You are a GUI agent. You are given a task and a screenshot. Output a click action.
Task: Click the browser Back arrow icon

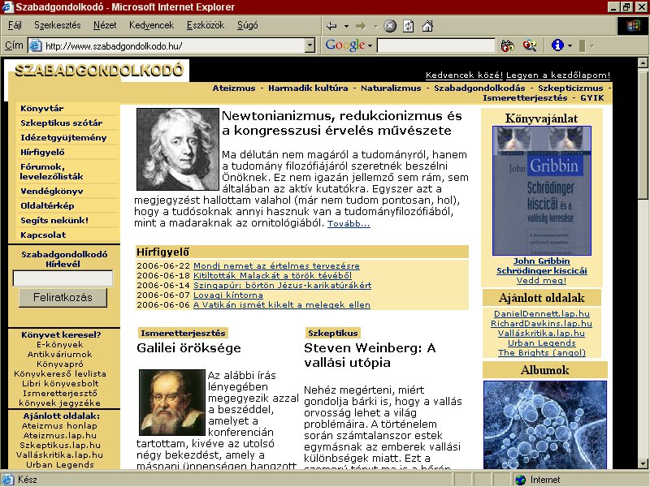(331, 26)
